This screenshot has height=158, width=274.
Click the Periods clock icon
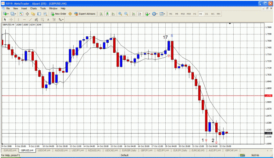click(x=154, y=14)
